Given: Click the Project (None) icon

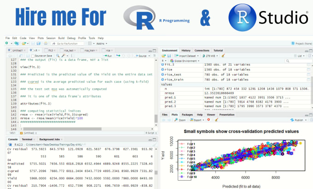Looking at the screenshot, I should point(293,43).
